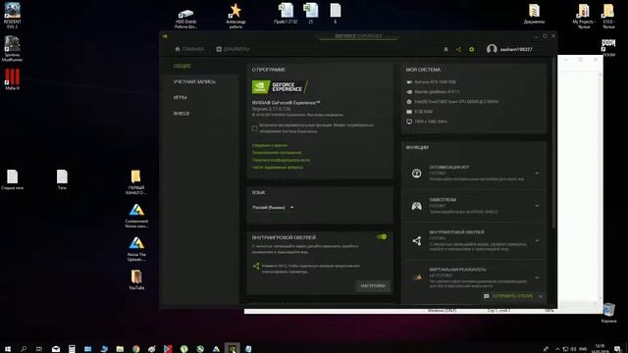Click the user avatar icon
The height and width of the screenshot is (353, 628).
(x=492, y=49)
